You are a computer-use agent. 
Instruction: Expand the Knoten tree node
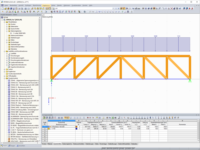(x=7, y=24)
